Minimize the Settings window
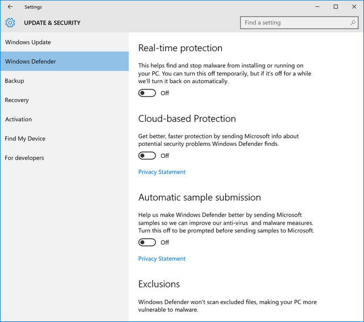Image resolution: width=364 pixels, height=322 pixels. tap(317, 7)
